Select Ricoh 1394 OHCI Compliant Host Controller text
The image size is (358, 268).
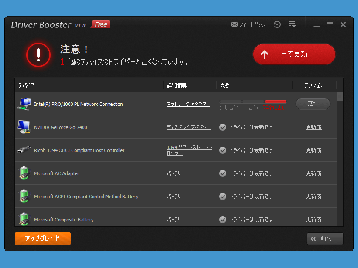click(79, 150)
